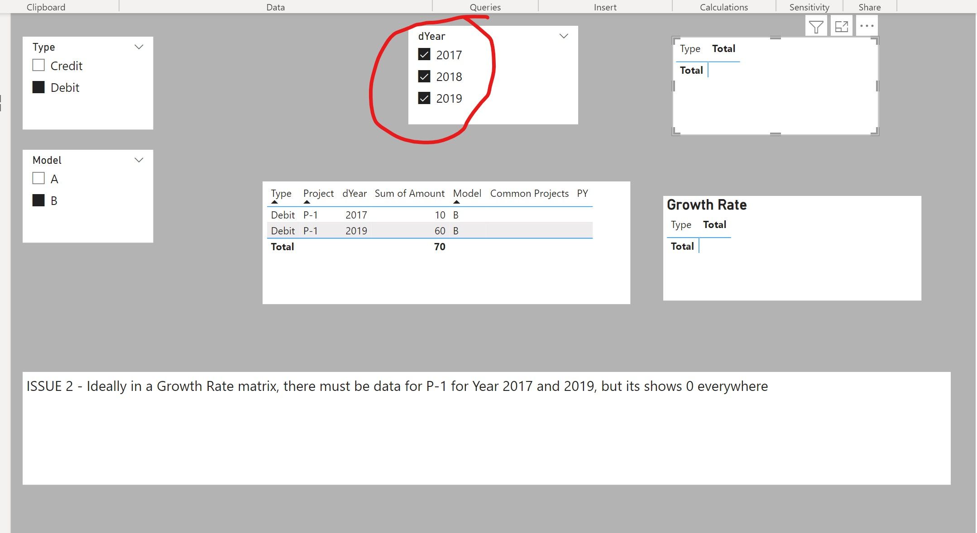The width and height of the screenshot is (977, 533).
Task: Open More options ellipsis menu
Action: point(867,26)
